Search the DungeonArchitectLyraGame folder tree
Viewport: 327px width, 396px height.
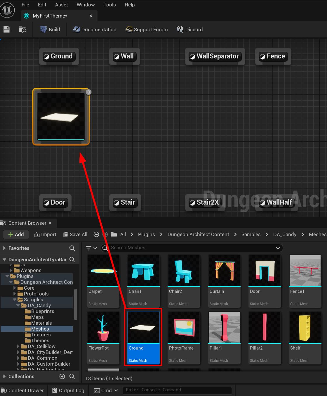(72, 260)
